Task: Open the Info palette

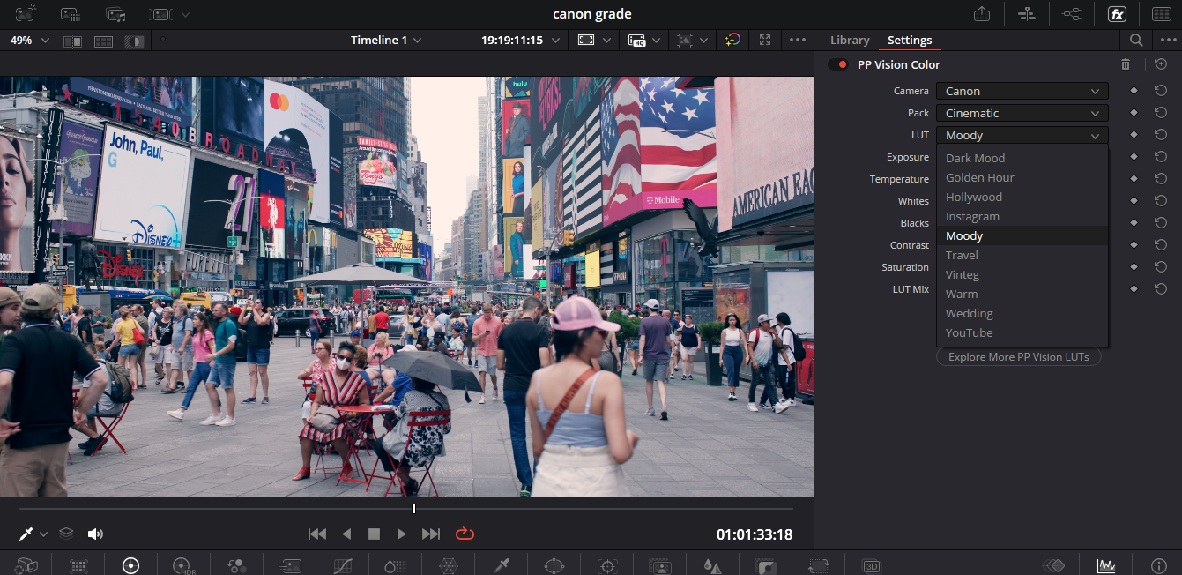Action: click(1159, 566)
